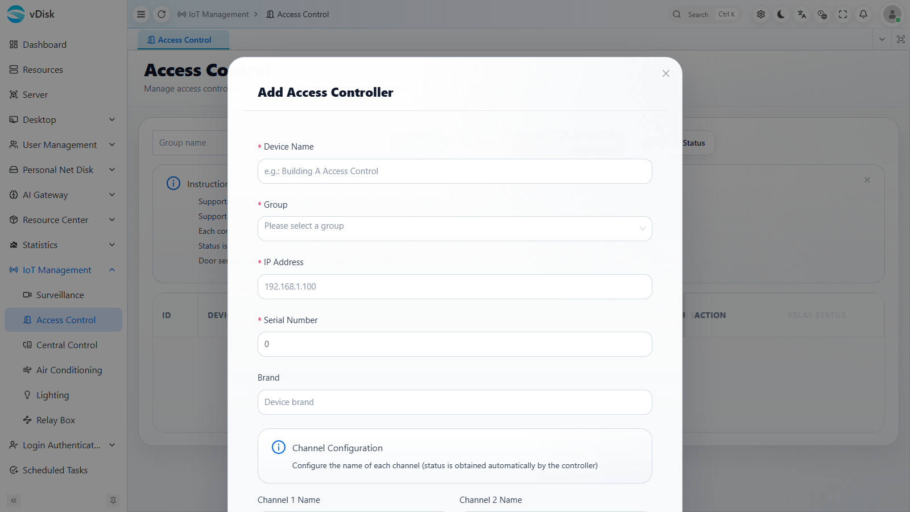Open the language translation icon
Viewport: 910px width, 512px height.
802,14
